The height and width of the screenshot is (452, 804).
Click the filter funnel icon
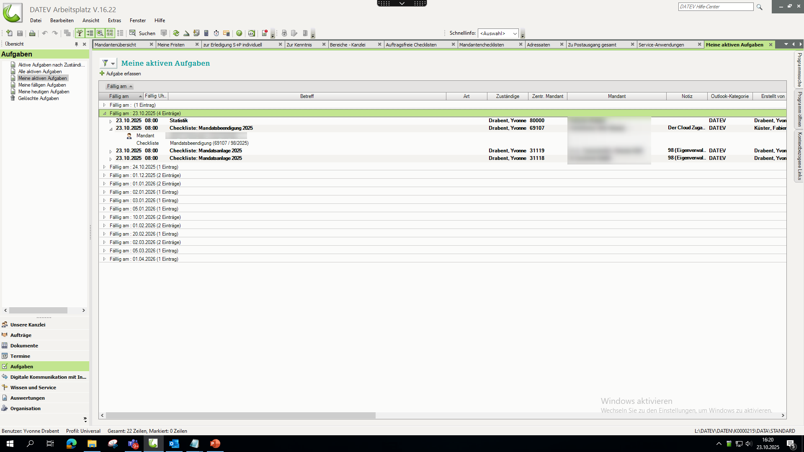pyautogui.click(x=105, y=63)
